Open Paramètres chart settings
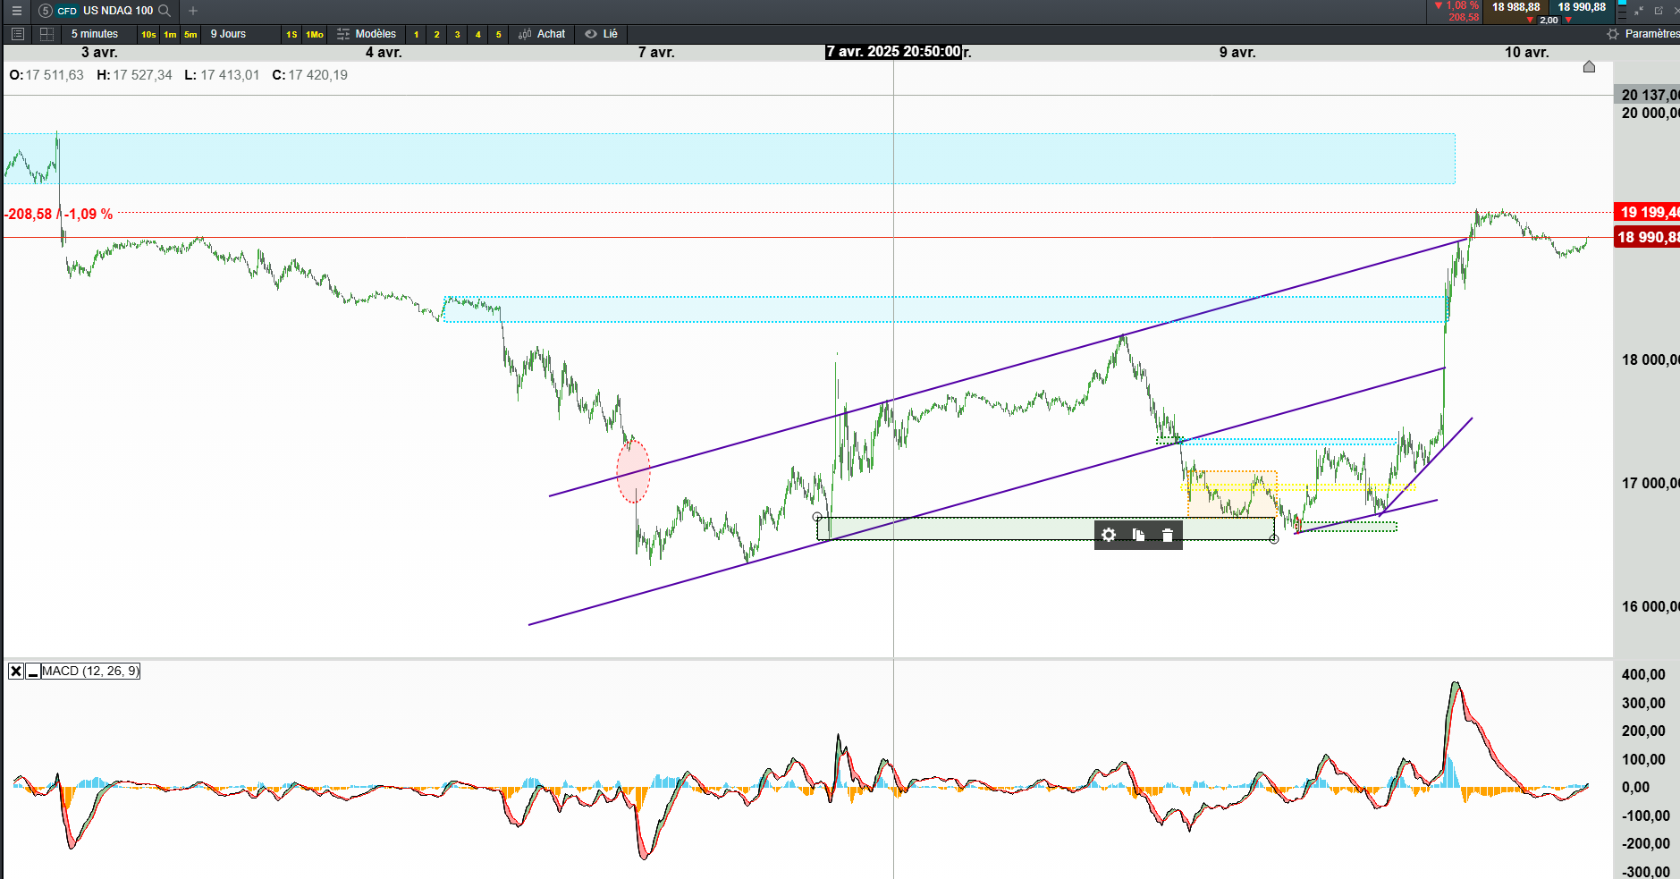This screenshot has height=879, width=1680. (1643, 34)
